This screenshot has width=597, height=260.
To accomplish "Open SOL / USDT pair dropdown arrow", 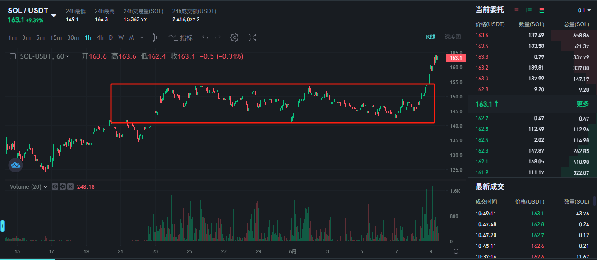I will click(54, 15).
